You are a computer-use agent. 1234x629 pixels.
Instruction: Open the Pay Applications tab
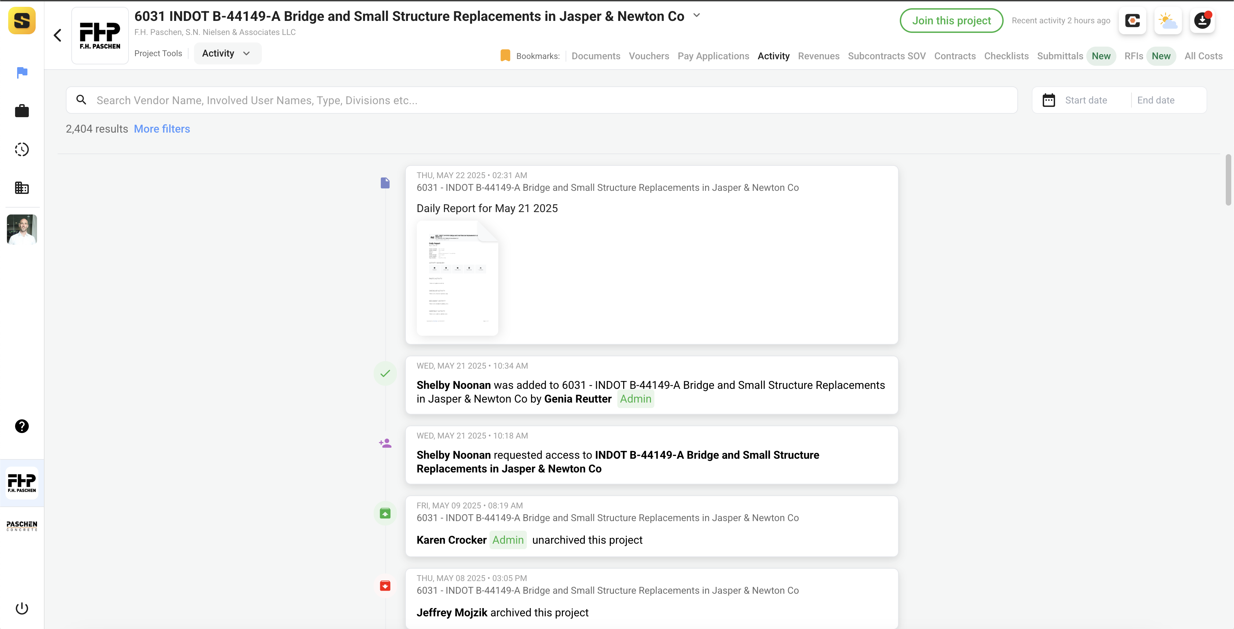[x=713, y=56]
